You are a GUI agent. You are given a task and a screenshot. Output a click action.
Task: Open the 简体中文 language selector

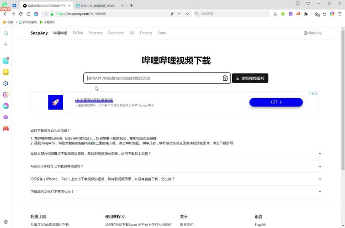[313, 33]
